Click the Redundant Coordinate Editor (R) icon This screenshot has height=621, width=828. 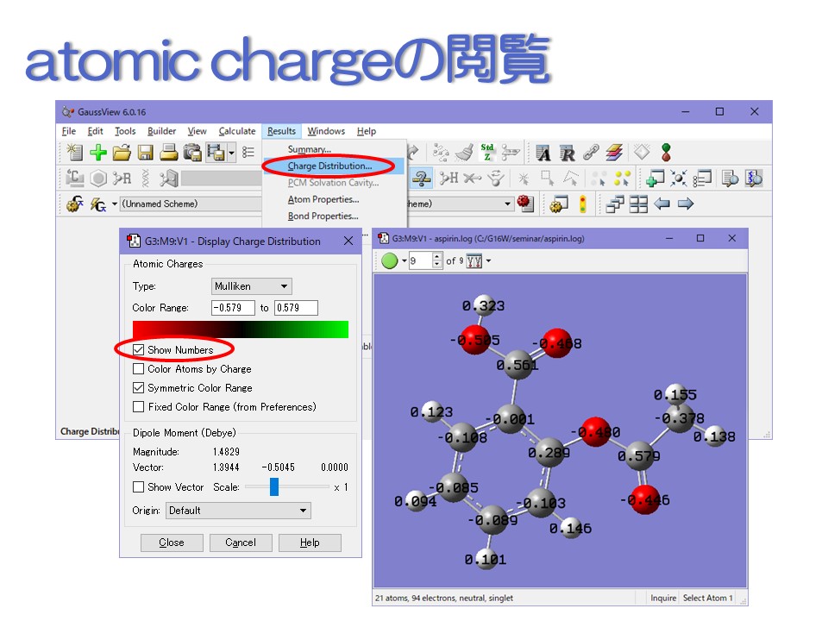[568, 154]
